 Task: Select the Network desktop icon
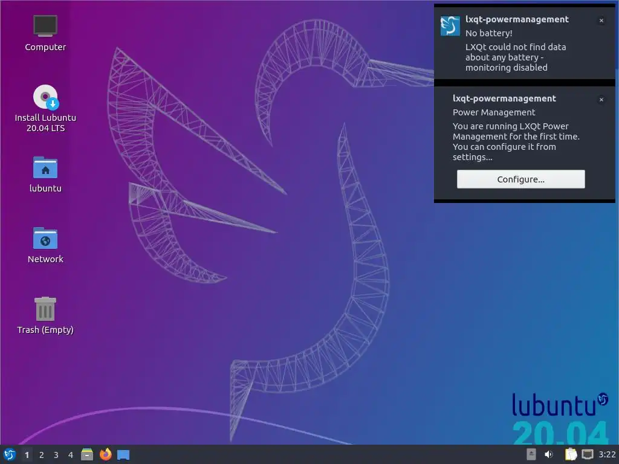click(x=45, y=245)
